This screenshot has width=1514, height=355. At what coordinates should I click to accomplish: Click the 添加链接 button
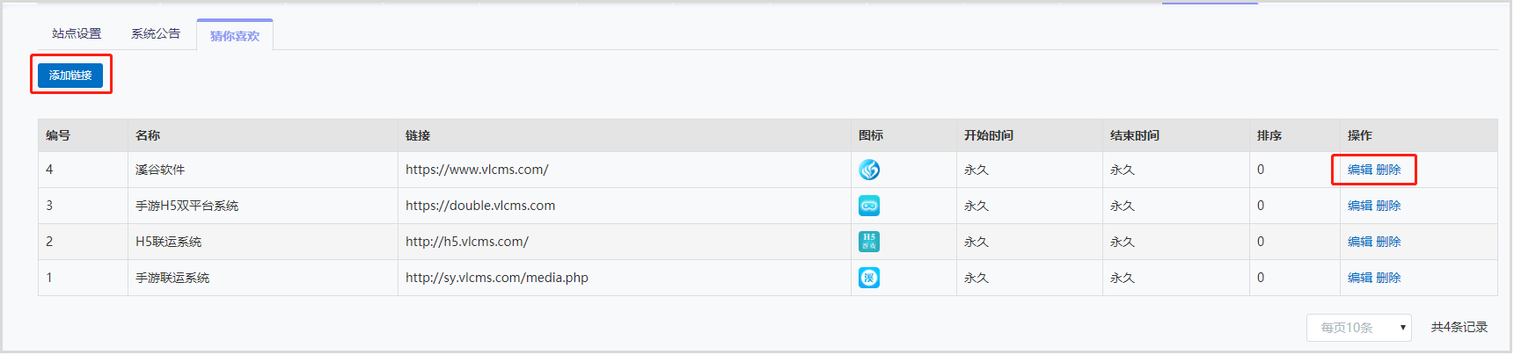70,76
